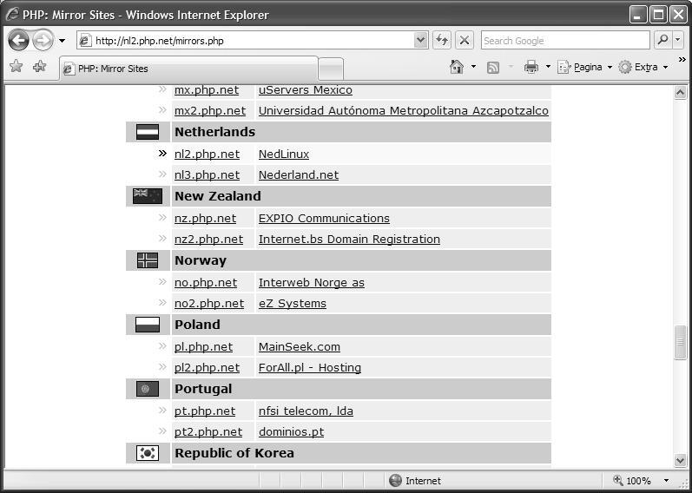The image size is (692, 493).
Task: Open pl2.php.net mirror link
Action: coord(207,368)
